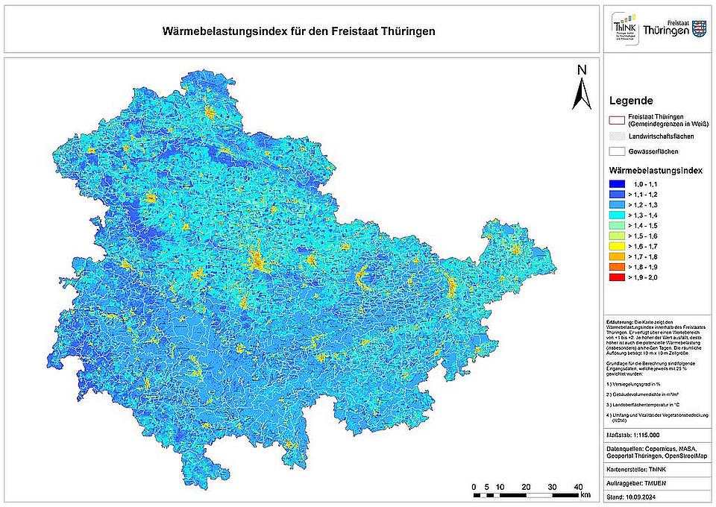Select the orange > 1,8 - 1,9 swatch
Screen dimensions: 716x507
pyautogui.click(x=617, y=267)
